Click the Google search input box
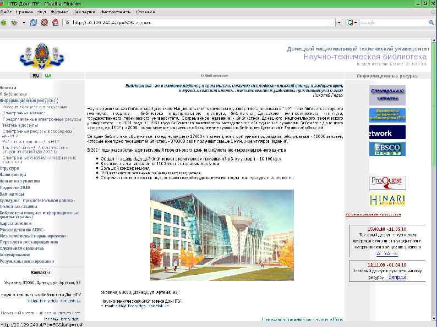Image resolution: width=437 pixels, height=327 pixels. [x=394, y=23]
